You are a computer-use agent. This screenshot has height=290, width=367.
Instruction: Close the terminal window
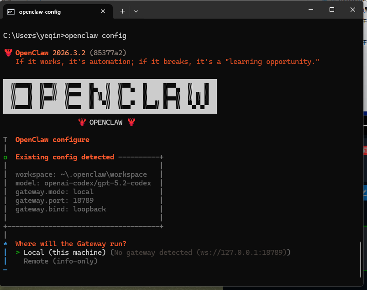tap(353, 10)
